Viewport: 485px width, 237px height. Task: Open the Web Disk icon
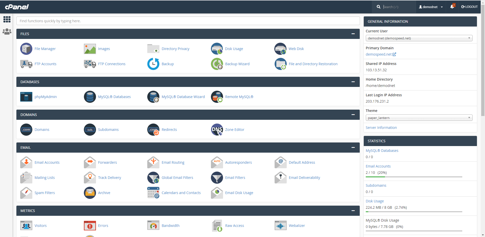(x=281, y=49)
